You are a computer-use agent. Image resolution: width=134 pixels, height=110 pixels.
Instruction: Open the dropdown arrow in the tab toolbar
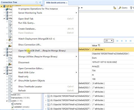coord(82,8)
